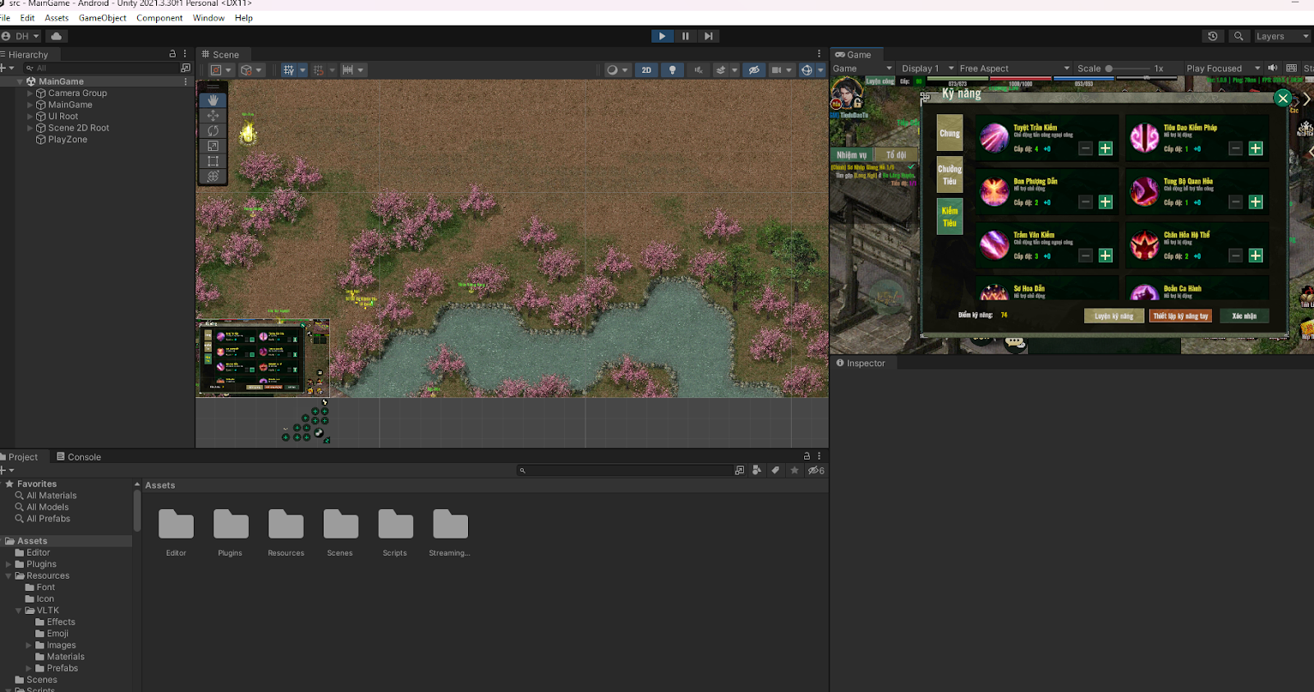
Task: Select the Move tool in Scene overlay
Action: [x=213, y=116]
